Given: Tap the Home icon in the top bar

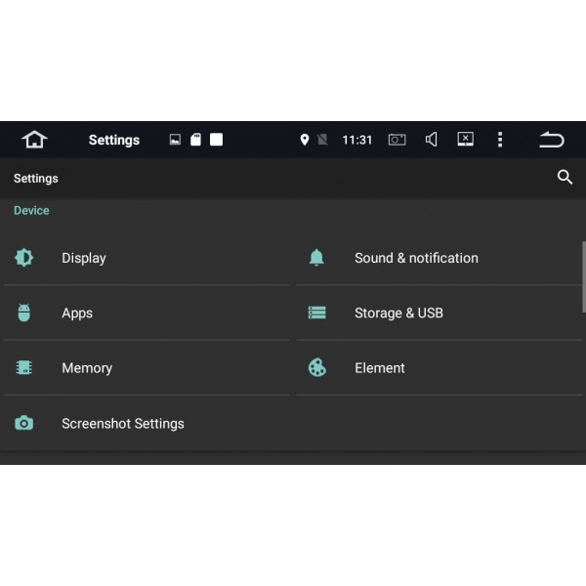Looking at the screenshot, I should [34, 140].
